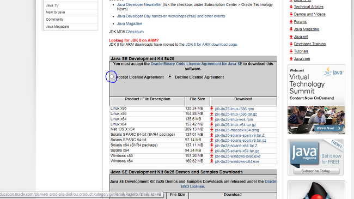
Task: Click 'Windows x64' product description cell
Action: (121, 161)
